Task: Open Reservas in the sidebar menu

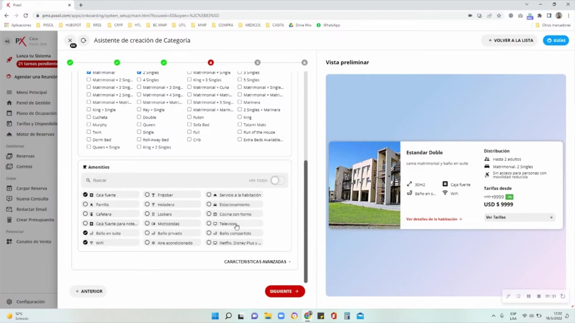Action: 25,156
